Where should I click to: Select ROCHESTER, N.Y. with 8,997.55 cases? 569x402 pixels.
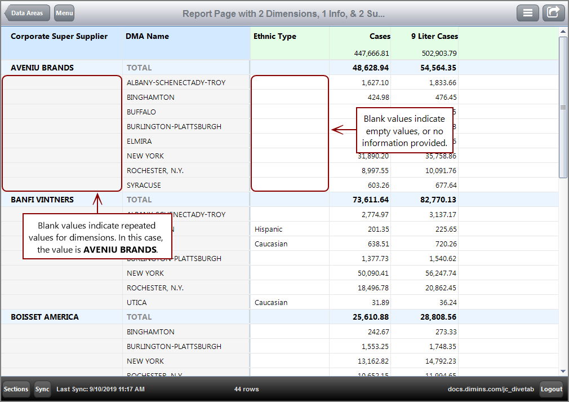tap(155, 171)
